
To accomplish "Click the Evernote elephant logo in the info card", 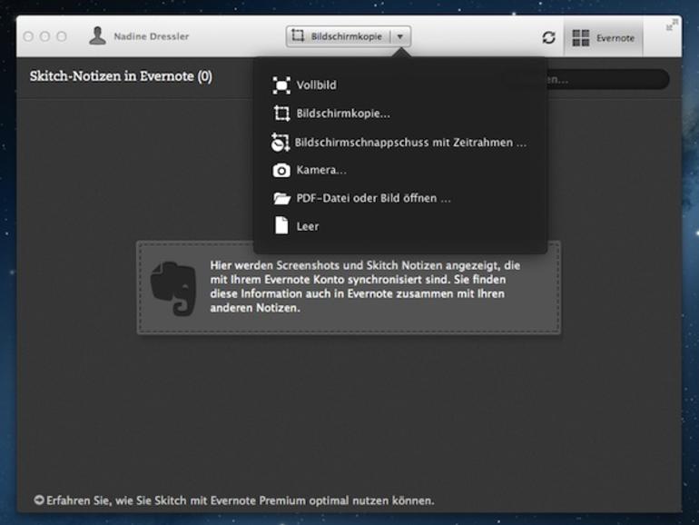I will coord(173,288).
